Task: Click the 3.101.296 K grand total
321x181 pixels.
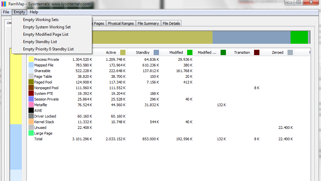Action: point(82,139)
